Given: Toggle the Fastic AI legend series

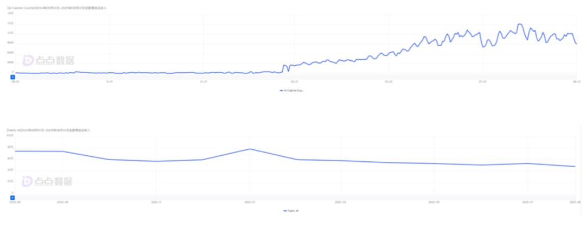Looking at the screenshot, I should (x=292, y=211).
